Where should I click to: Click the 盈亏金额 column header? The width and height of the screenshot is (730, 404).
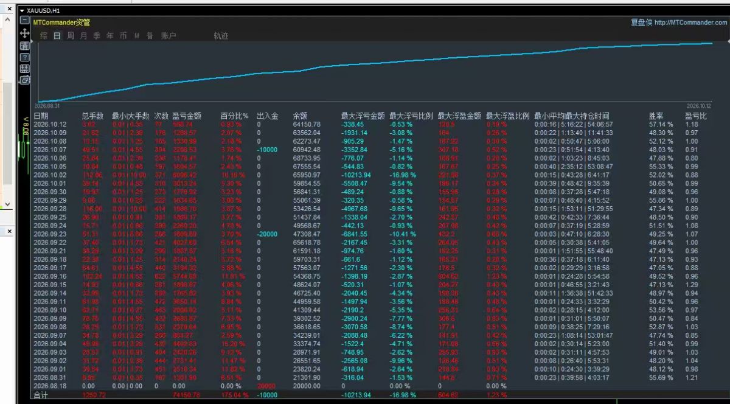click(x=187, y=116)
